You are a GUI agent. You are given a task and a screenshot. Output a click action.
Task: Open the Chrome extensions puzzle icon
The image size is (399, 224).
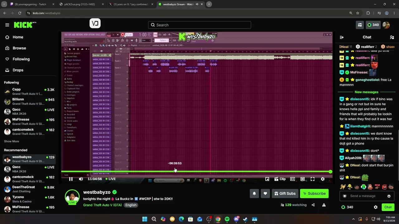[368, 13]
